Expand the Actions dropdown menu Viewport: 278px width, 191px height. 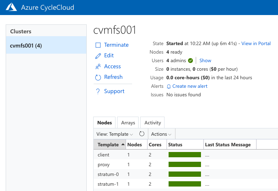(161, 134)
